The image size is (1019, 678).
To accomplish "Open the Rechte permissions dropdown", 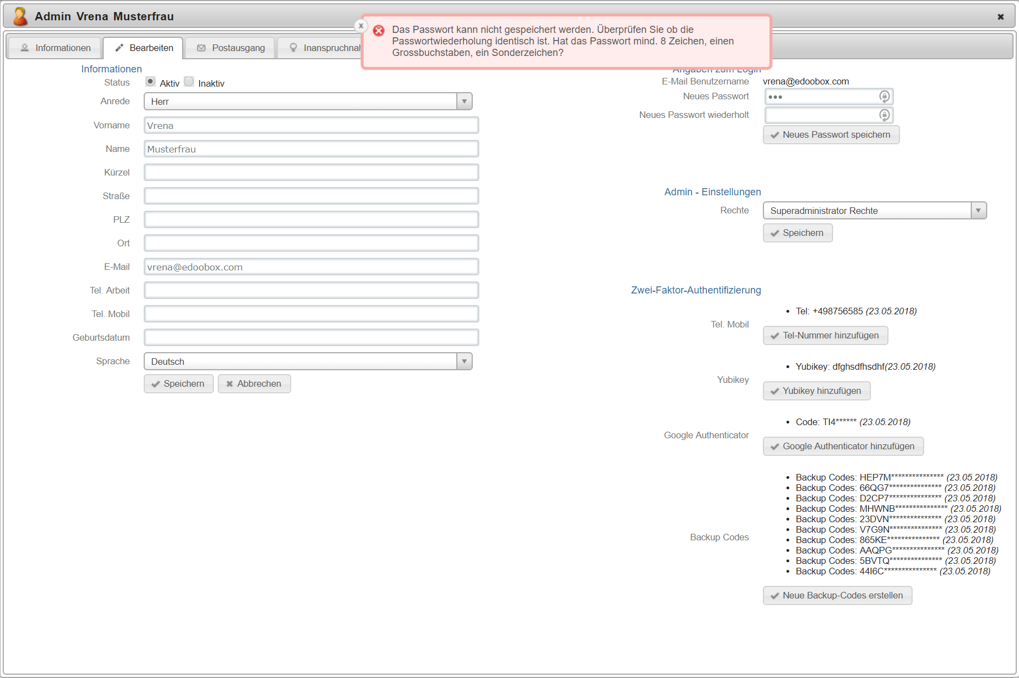I will click(x=874, y=211).
